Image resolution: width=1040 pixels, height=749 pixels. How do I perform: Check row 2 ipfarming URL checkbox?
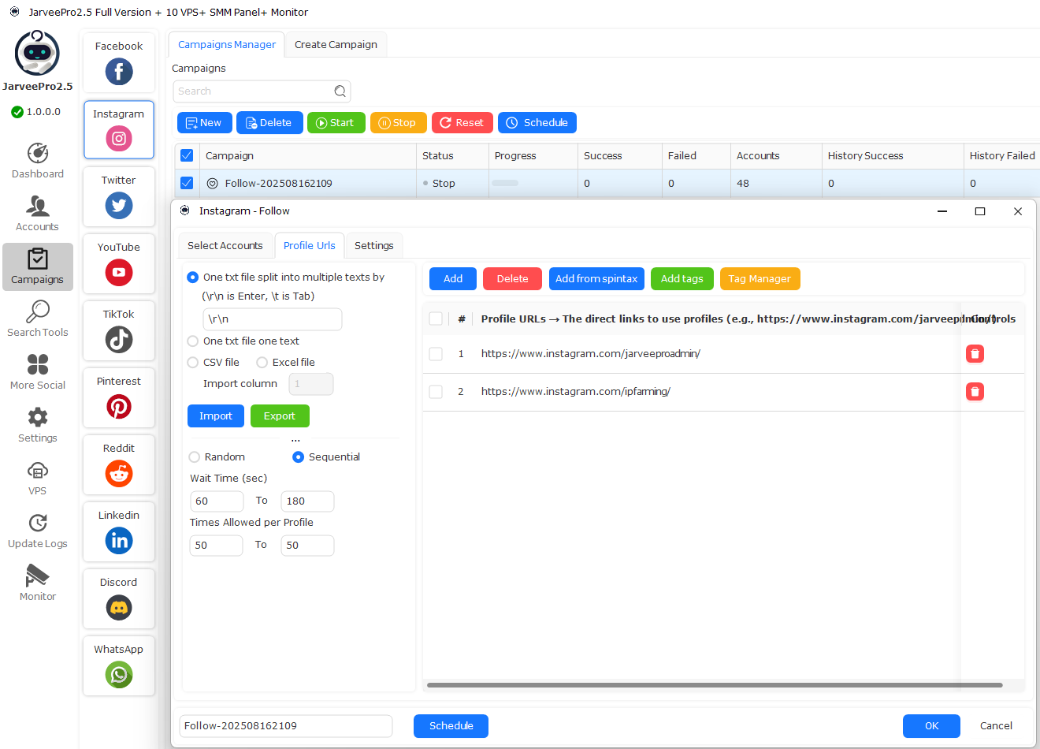click(x=436, y=392)
